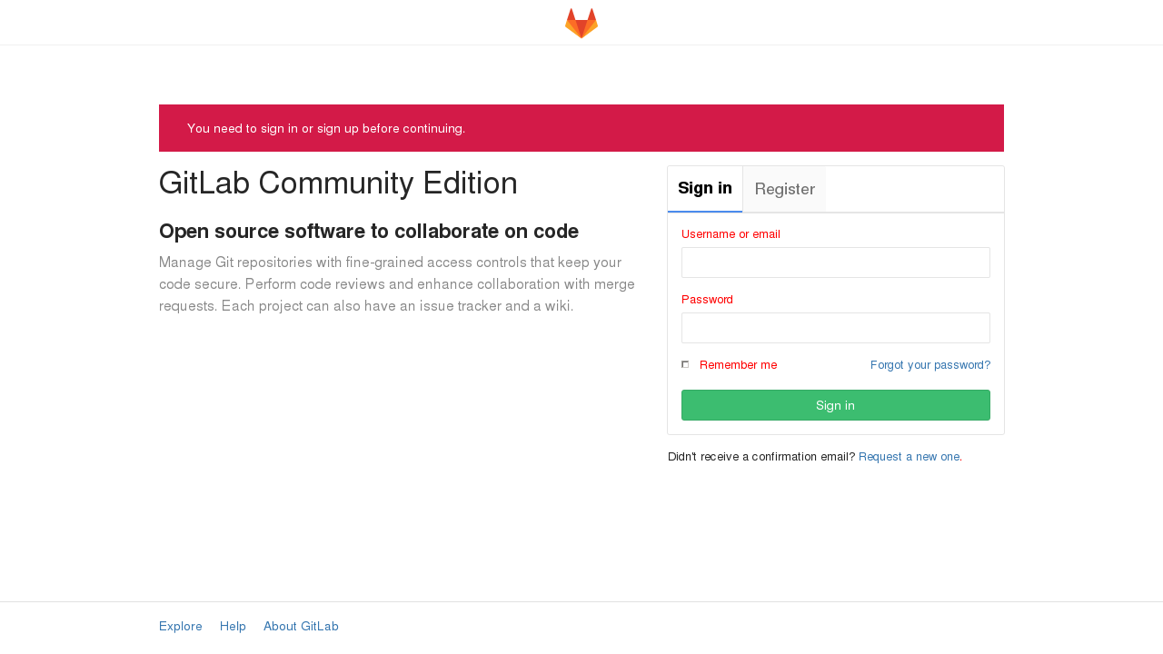Click the Remember me label text
The height and width of the screenshot is (654, 1163).
point(738,365)
